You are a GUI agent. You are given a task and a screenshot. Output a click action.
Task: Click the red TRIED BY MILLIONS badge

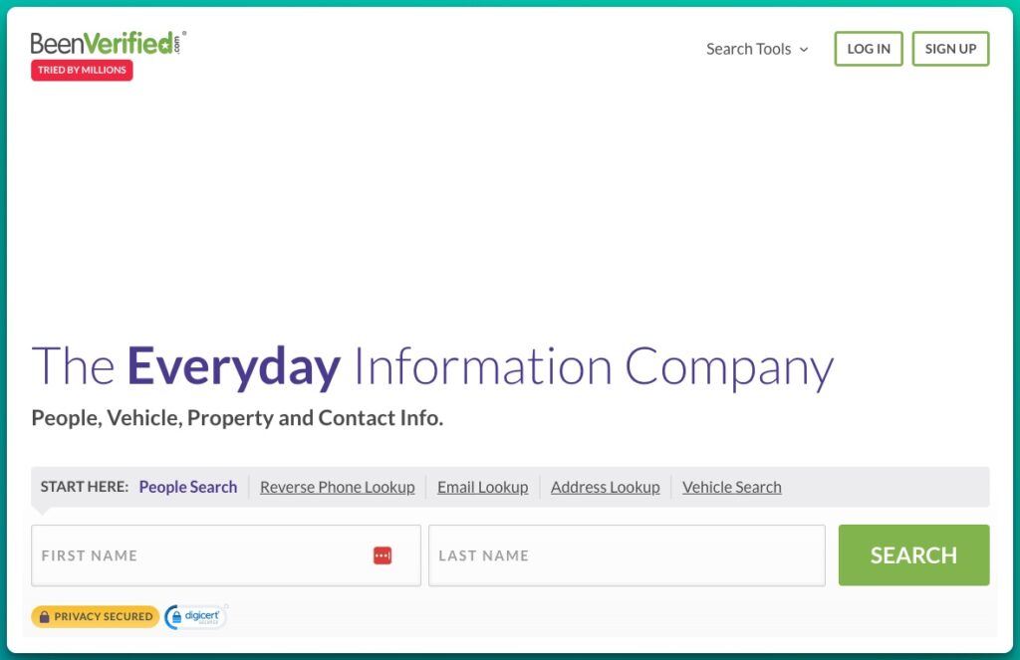pyautogui.click(x=81, y=70)
